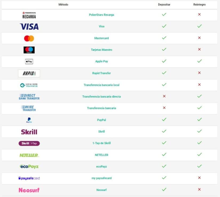Click the Depositar column header

(x=164, y=5)
